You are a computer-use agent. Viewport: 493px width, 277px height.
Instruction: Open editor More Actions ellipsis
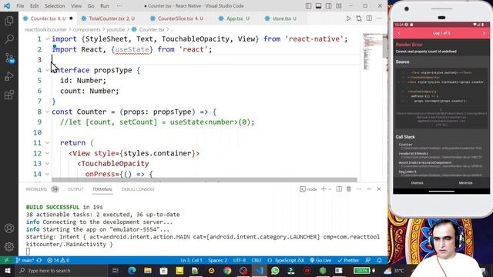[379, 18]
